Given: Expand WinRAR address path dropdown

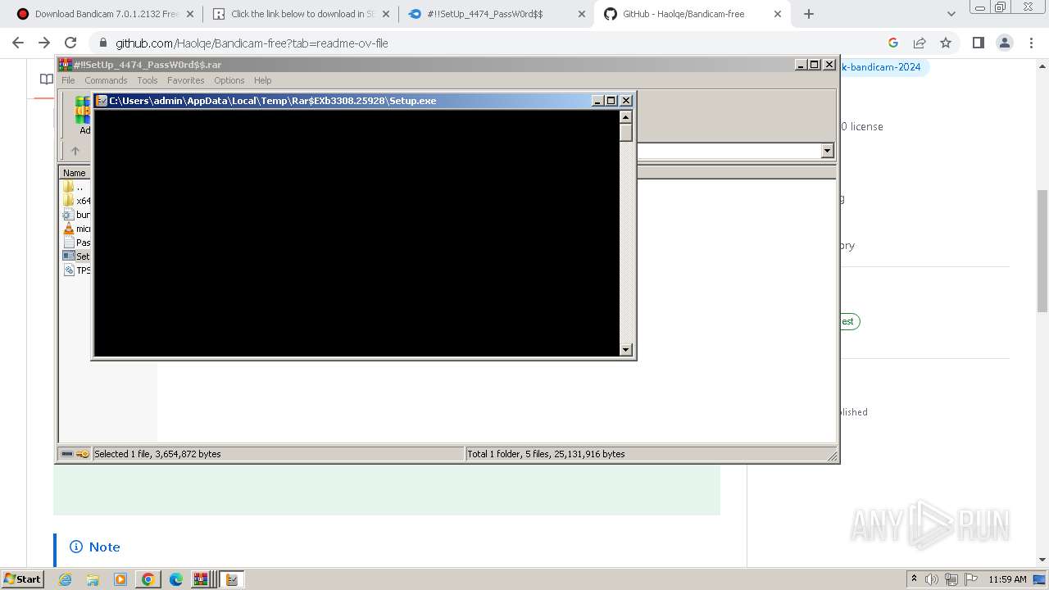Looking at the screenshot, I should point(827,151).
